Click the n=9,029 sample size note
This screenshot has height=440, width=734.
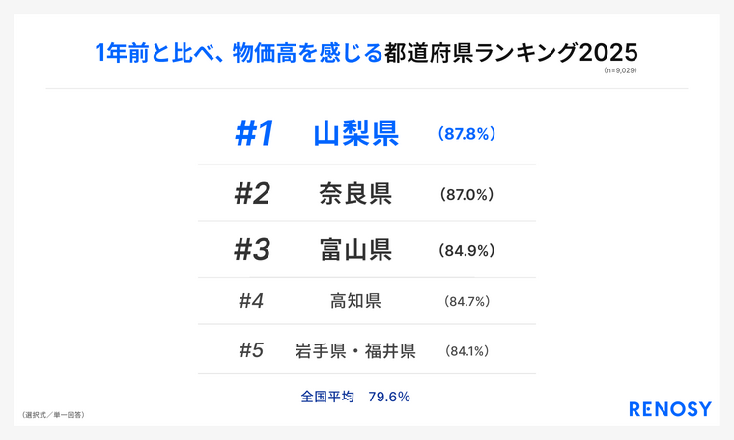pyautogui.click(x=620, y=70)
